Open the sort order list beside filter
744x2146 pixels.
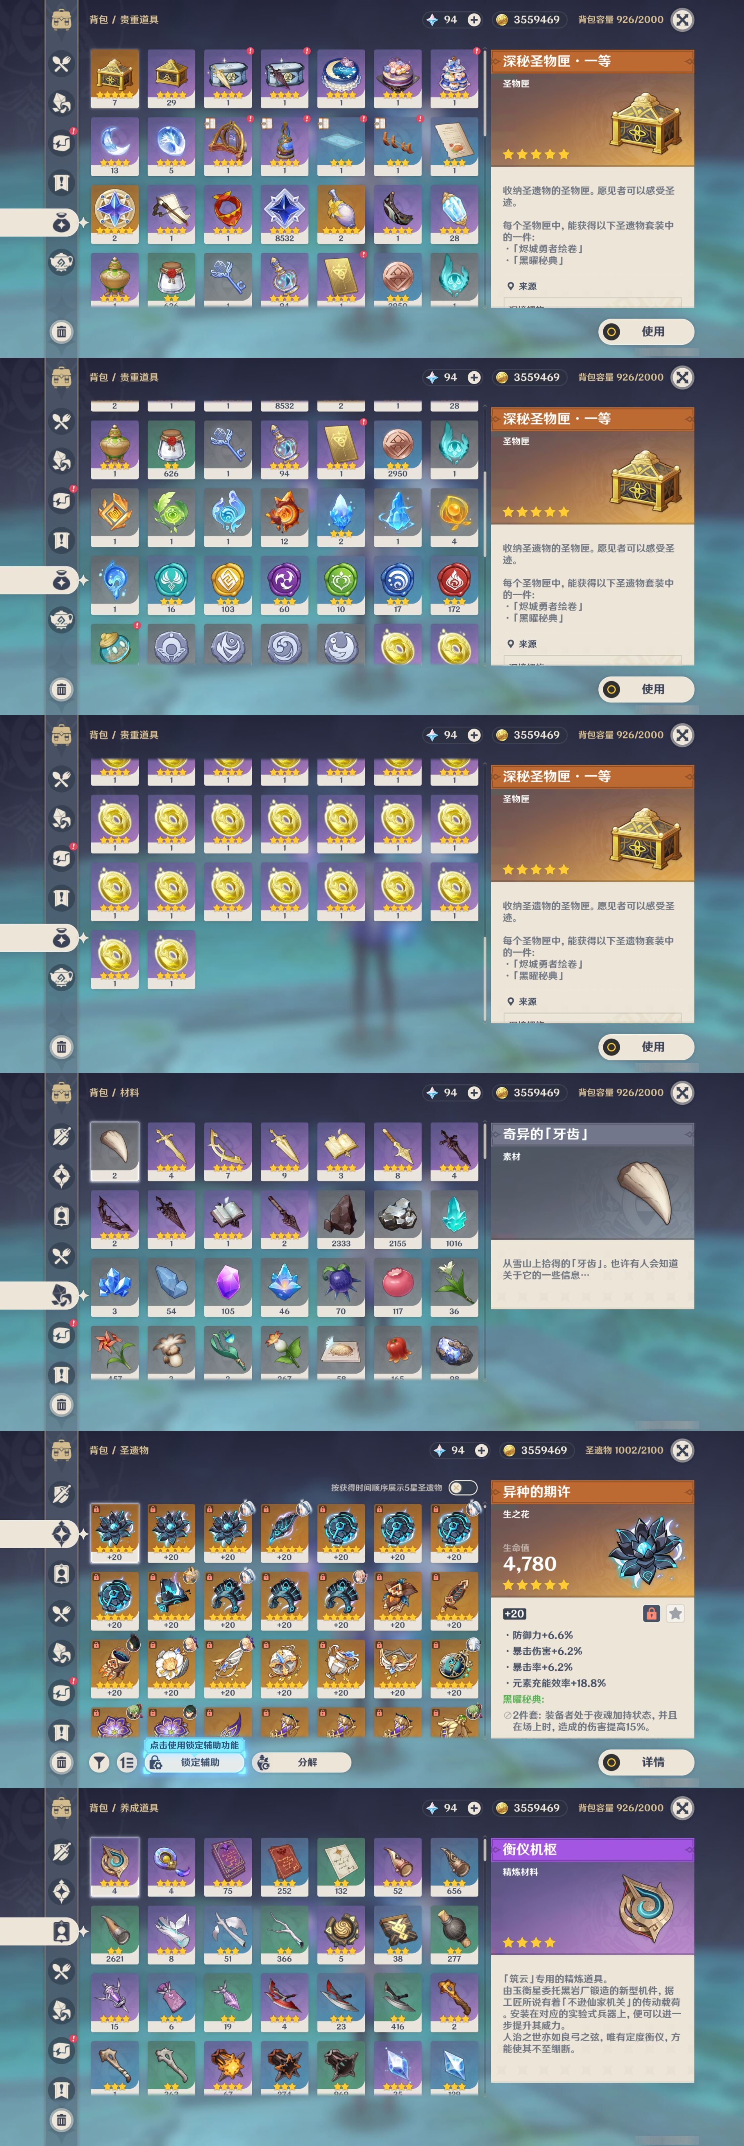[x=126, y=1762]
